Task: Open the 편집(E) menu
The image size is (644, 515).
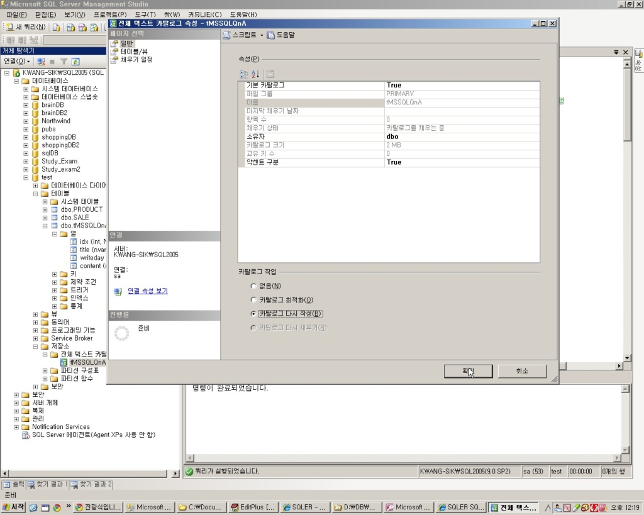Action: (45, 14)
